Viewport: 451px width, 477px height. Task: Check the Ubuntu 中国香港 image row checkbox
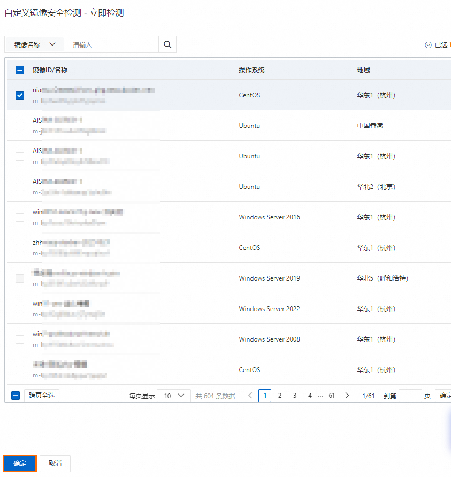tap(20, 126)
